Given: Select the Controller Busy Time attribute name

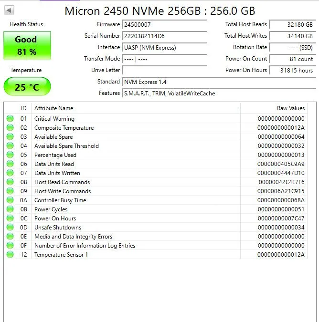Looking at the screenshot, I should coord(60,200).
